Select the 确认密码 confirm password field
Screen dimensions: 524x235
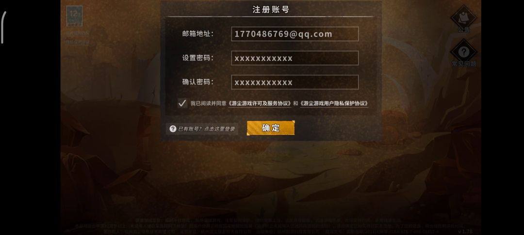coord(295,82)
